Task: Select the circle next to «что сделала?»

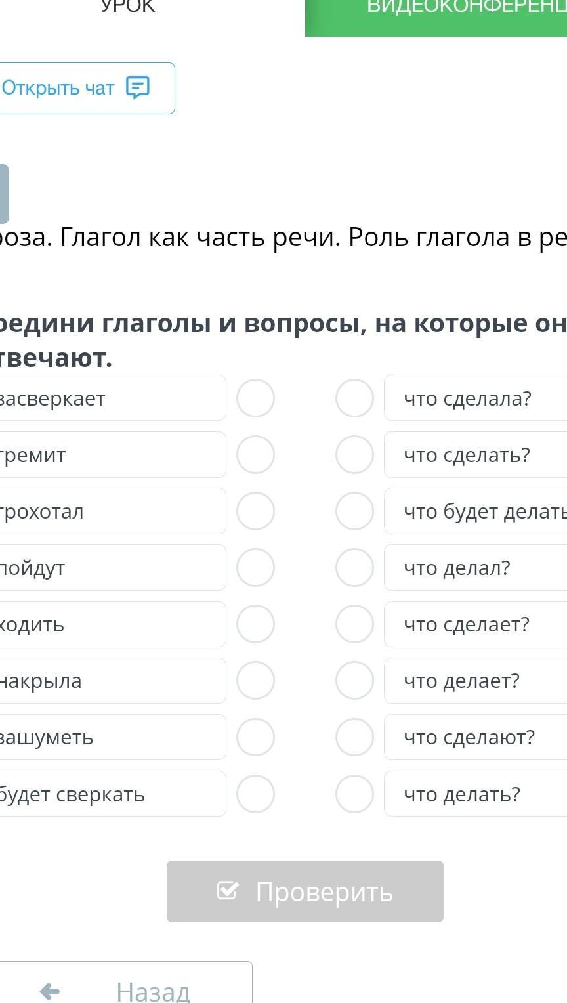Action: coord(354,398)
